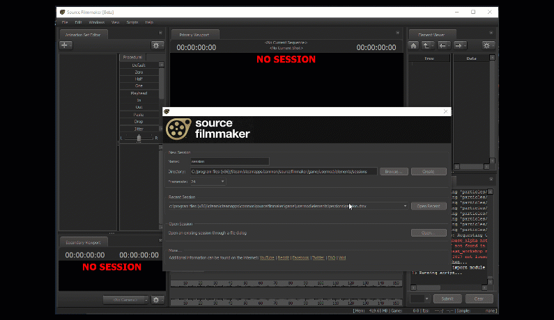This screenshot has height=320, width=554.
Task: Click the back arrow in Element Viewer
Action: click(443, 45)
